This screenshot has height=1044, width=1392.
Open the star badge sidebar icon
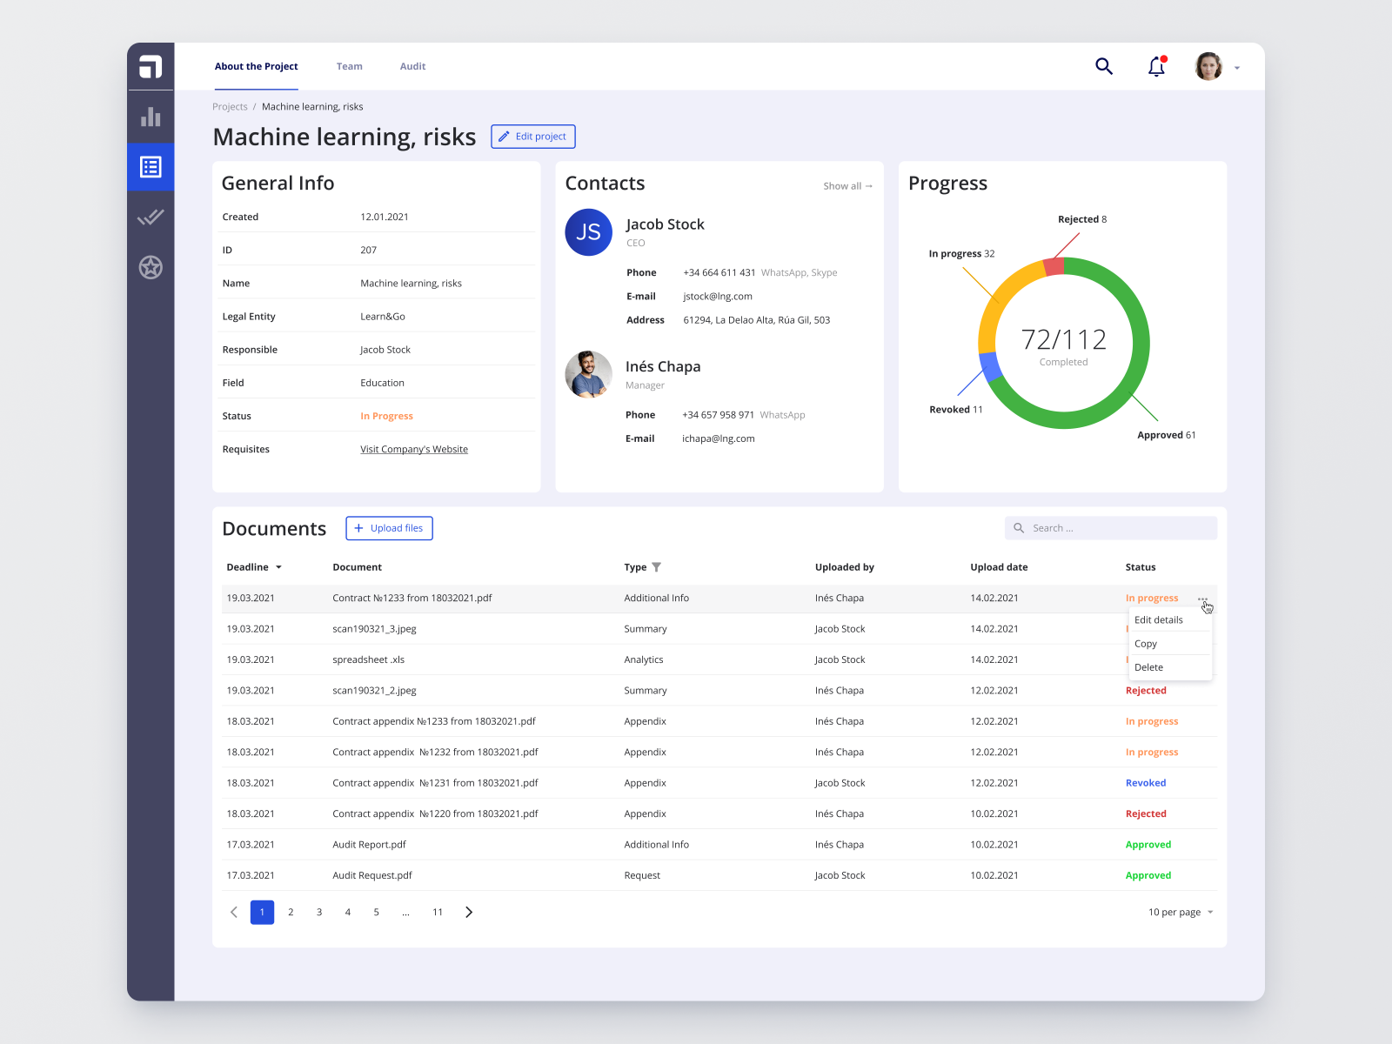pos(150,267)
